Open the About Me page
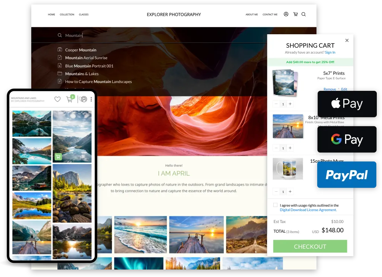 pyautogui.click(x=252, y=15)
